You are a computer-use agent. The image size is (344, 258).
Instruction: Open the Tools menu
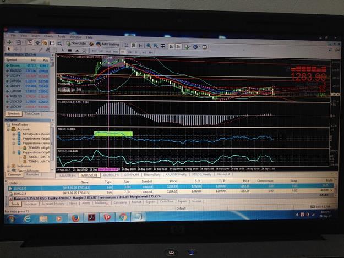click(62, 37)
